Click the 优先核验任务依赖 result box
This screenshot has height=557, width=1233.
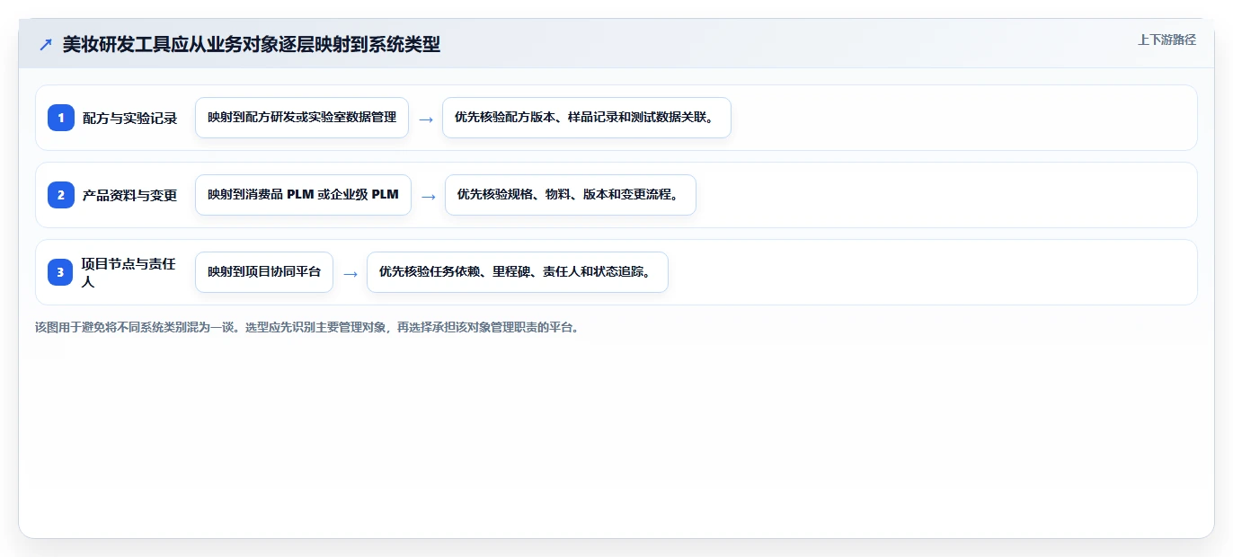point(518,272)
